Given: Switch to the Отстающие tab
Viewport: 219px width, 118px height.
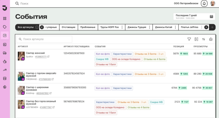Looking at the screenshot, I should click(x=69, y=27).
